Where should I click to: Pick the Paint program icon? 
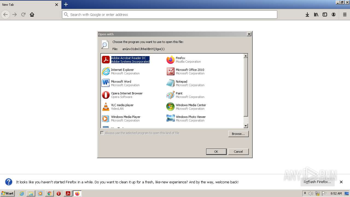click(170, 95)
